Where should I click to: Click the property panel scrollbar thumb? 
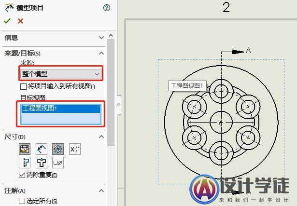pos(111,93)
